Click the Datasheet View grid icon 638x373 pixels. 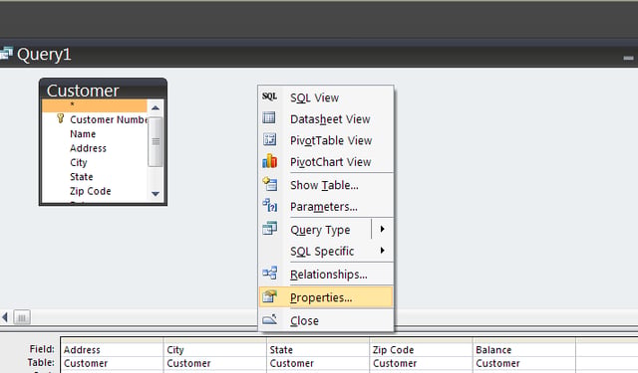click(269, 117)
